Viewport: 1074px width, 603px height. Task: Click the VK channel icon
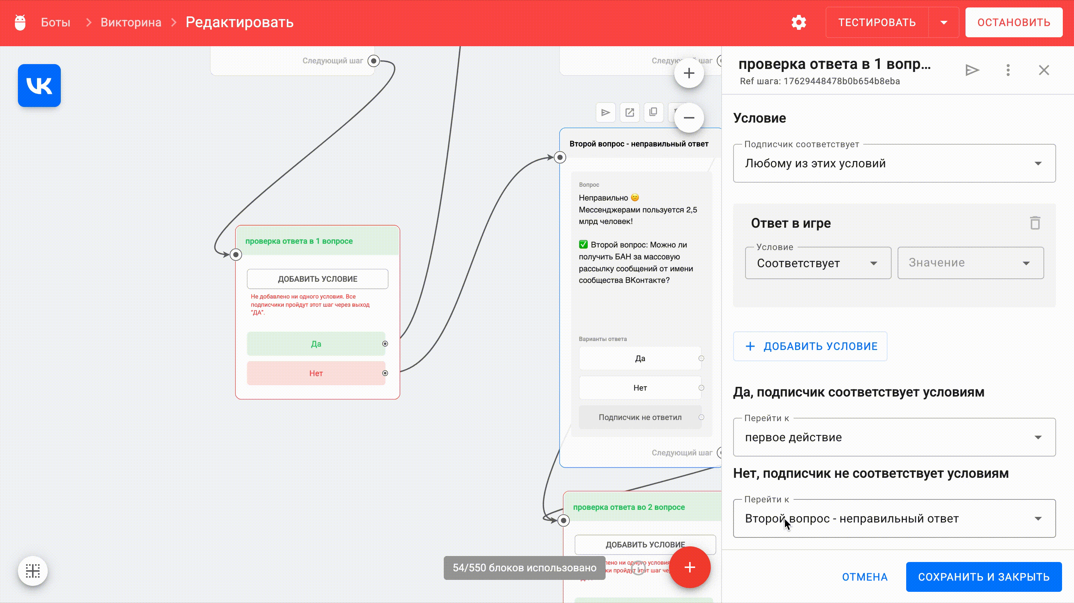click(39, 85)
